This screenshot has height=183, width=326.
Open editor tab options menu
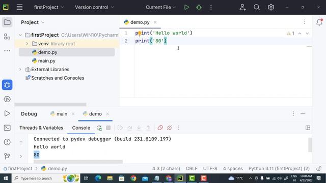point(305,22)
